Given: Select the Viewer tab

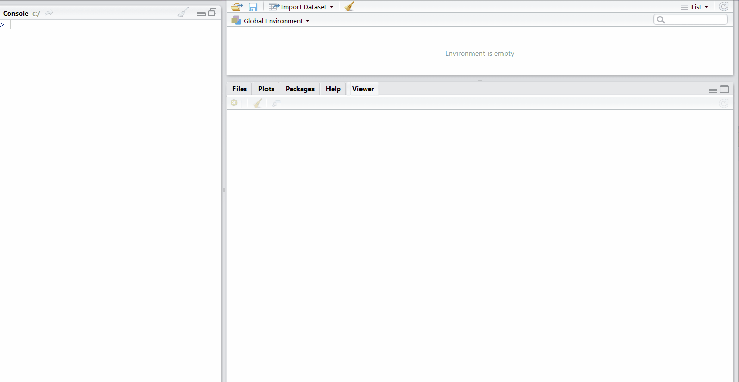Looking at the screenshot, I should pyautogui.click(x=363, y=89).
